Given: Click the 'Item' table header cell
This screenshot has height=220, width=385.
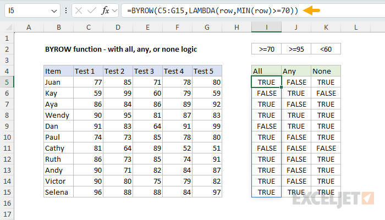Looking at the screenshot, I should pos(59,71).
